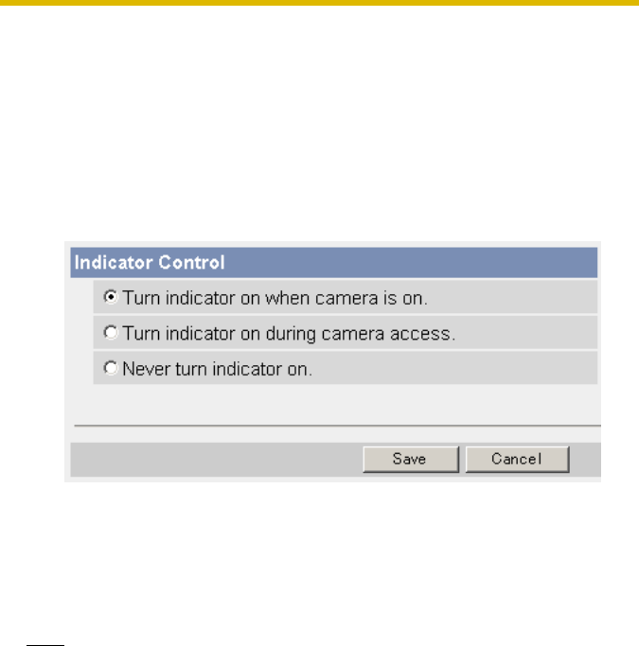
Task: Select 'Turn indicator on when camera is on' radio
Action: coord(111,297)
